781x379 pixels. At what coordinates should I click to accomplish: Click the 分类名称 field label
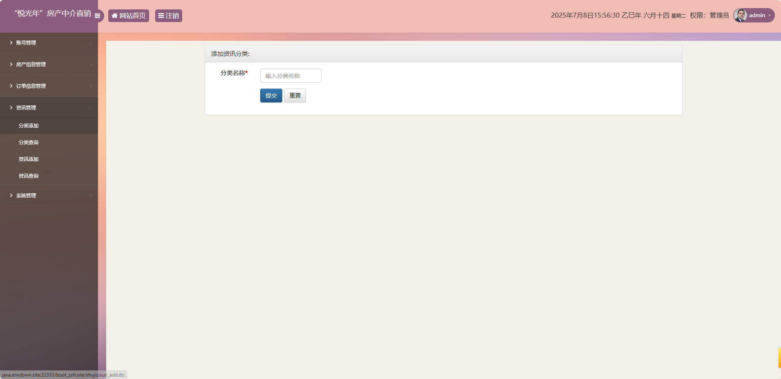(x=234, y=73)
